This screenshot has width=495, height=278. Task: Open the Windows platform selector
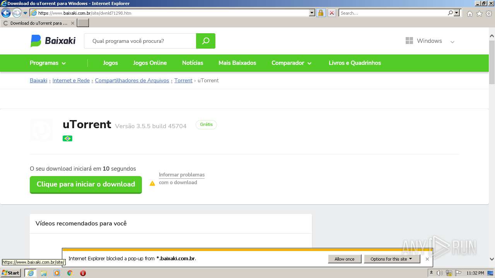[430, 41]
